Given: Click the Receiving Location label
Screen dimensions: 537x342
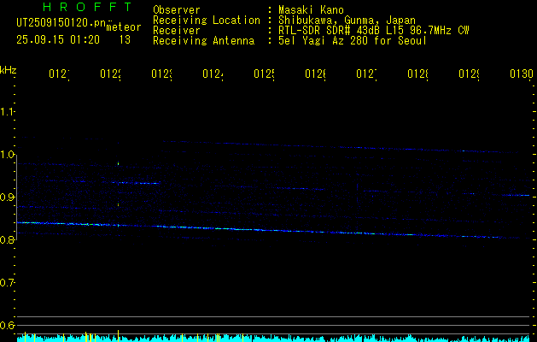Looking at the screenshot, I should 207,21.
